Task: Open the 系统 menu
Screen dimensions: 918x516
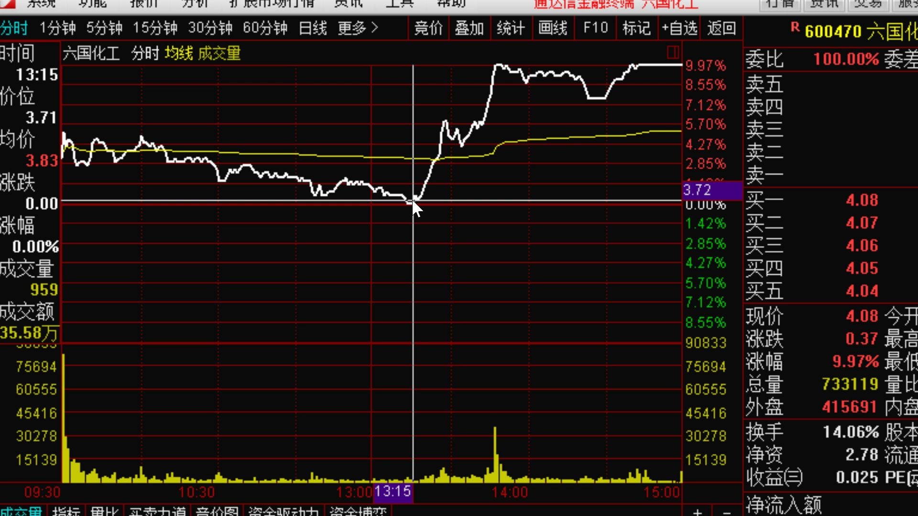Action: [41, 4]
